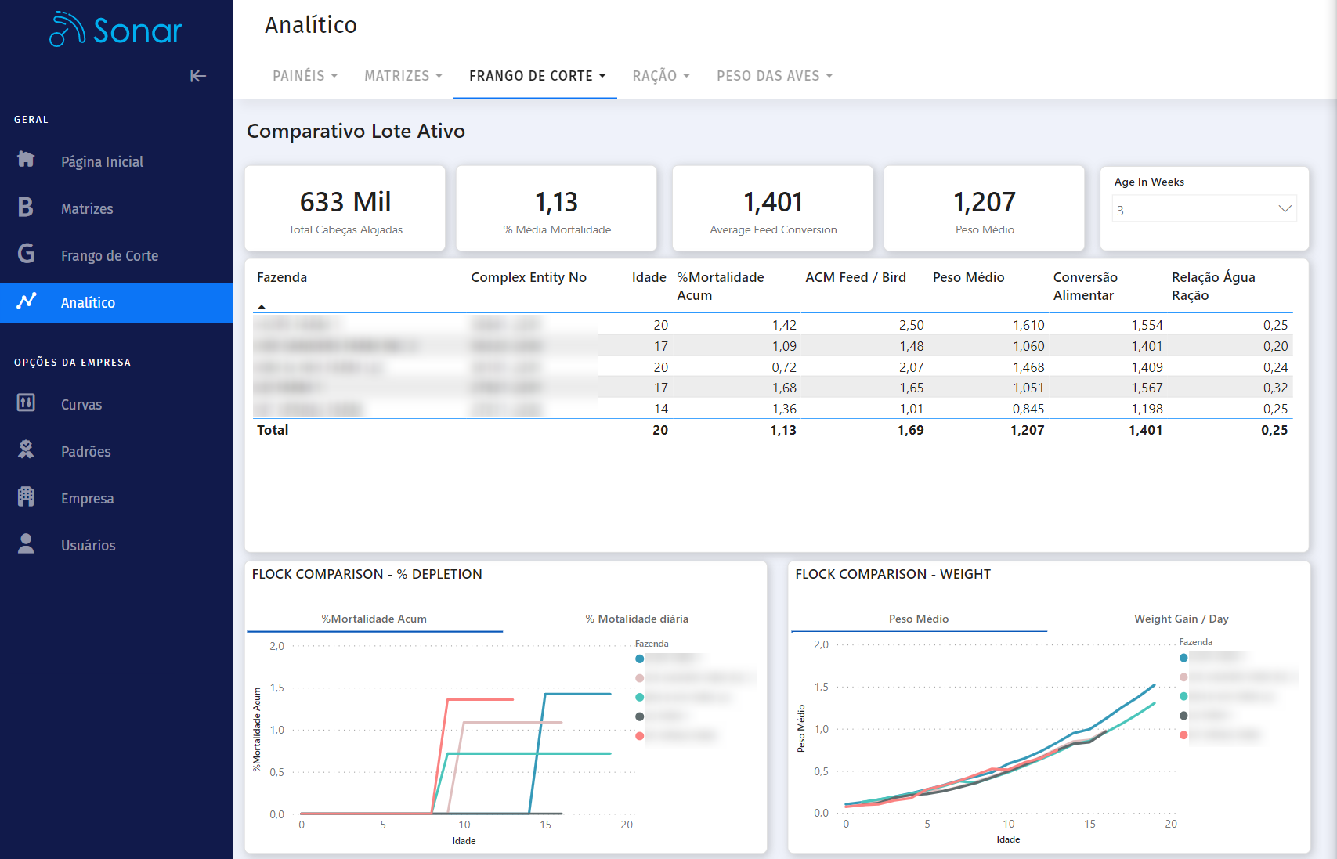Go to Matrizes in the sidebar

pos(117,208)
